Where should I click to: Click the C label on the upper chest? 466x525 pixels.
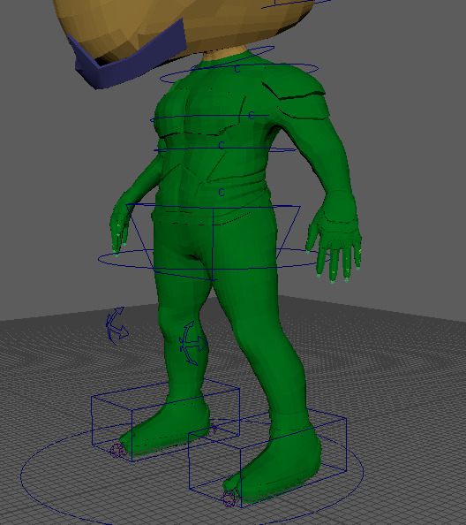pyautogui.click(x=252, y=116)
